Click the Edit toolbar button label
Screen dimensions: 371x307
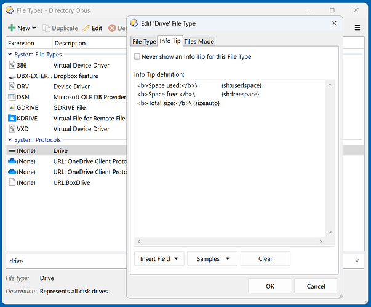click(x=97, y=28)
